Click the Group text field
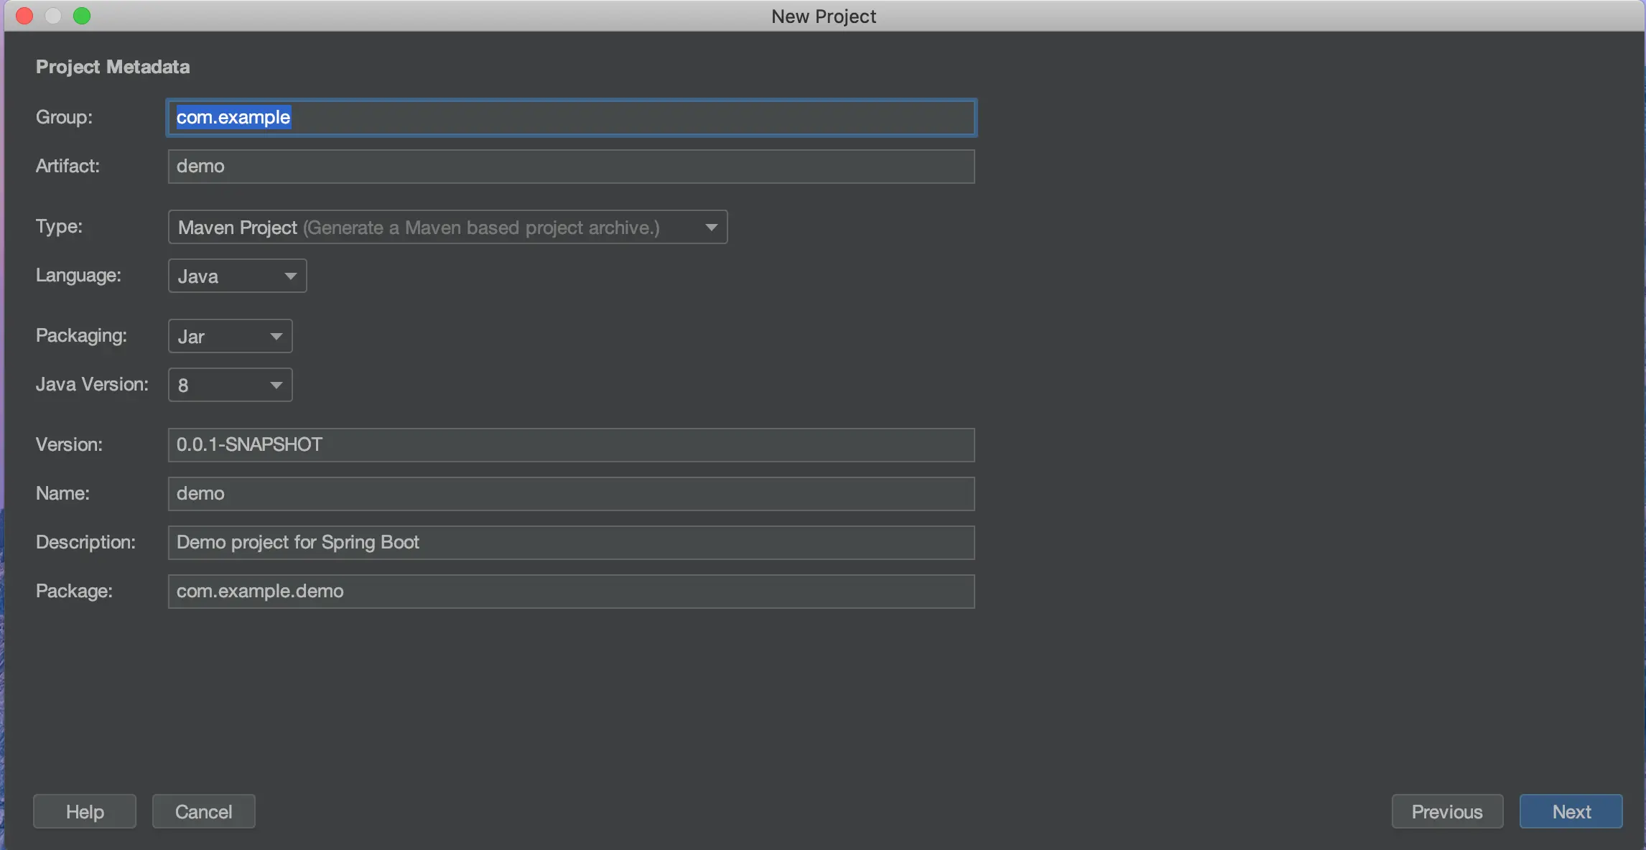Image resolution: width=1646 pixels, height=850 pixels. tap(570, 118)
